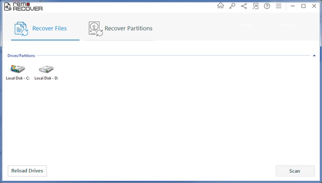Select the Local Disk - D: drive icon
Screen dimensions: 322x183
pyautogui.click(x=46, y=69)
